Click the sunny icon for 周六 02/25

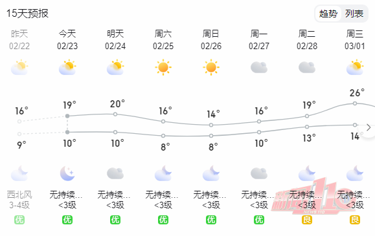(163, 67)
